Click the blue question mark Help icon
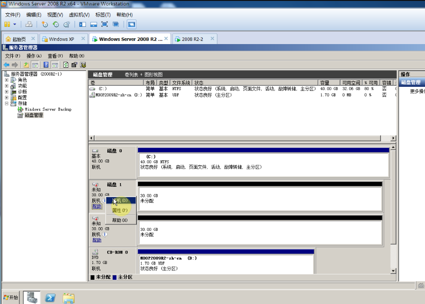 pyautogui.click(x=46, y=65)
